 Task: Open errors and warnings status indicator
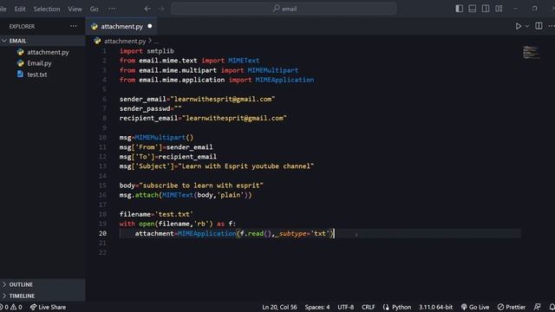pyautogui.click(x=11, y=307)
